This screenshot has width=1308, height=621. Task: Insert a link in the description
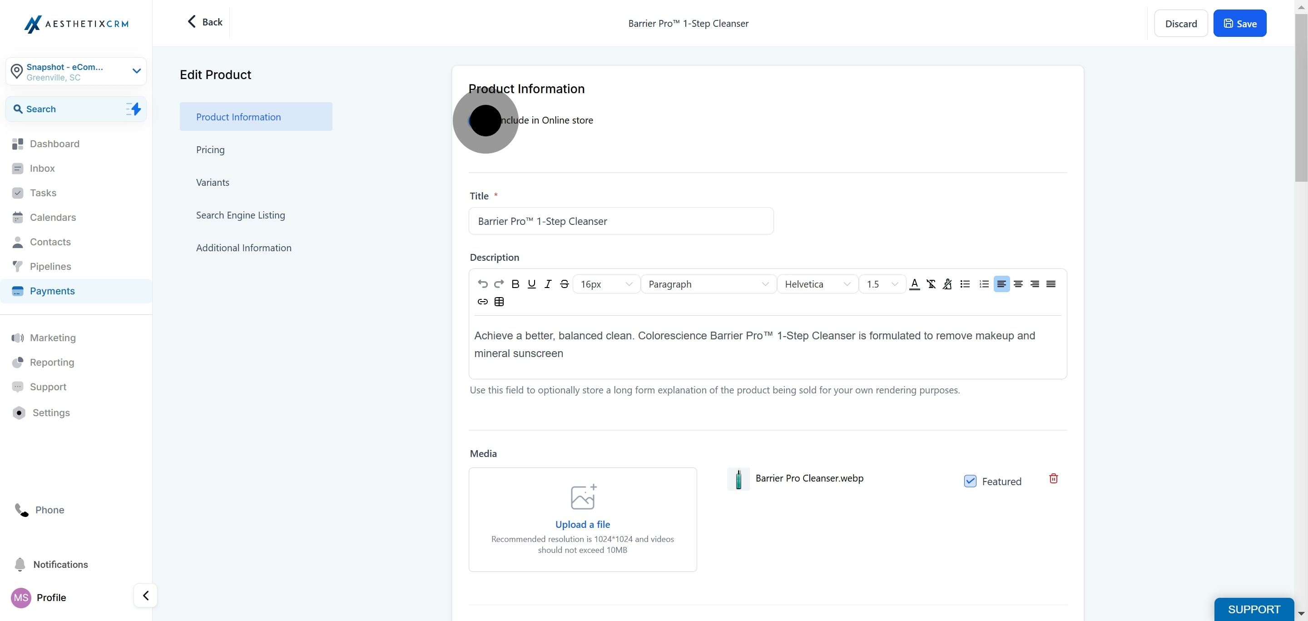[482, 302]
